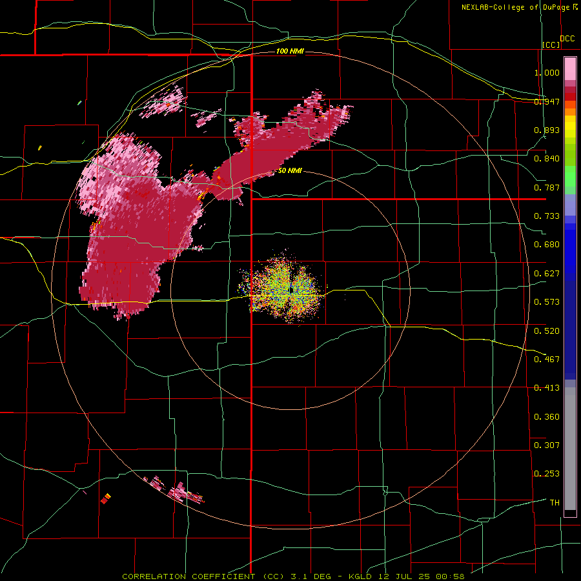
Task: Select the 0.627 scale value
Action: (x=547, y=274)
